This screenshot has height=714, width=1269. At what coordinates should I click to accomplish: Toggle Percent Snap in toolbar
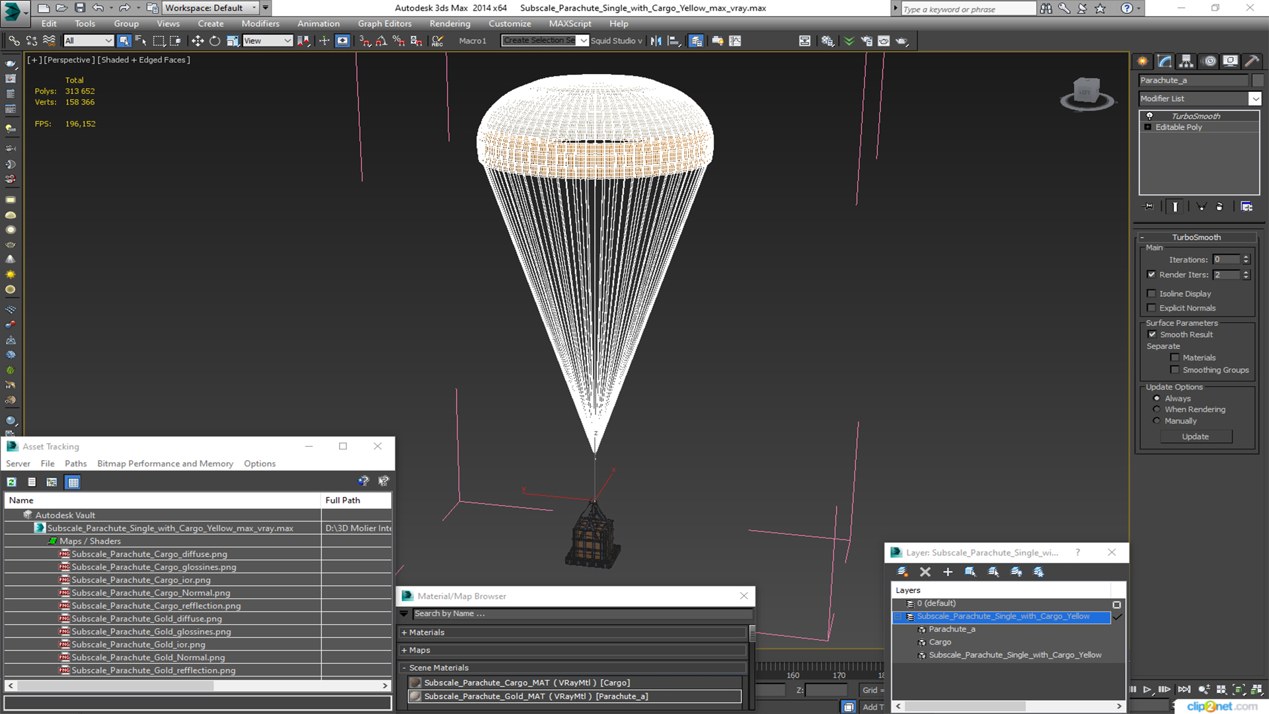399,41
